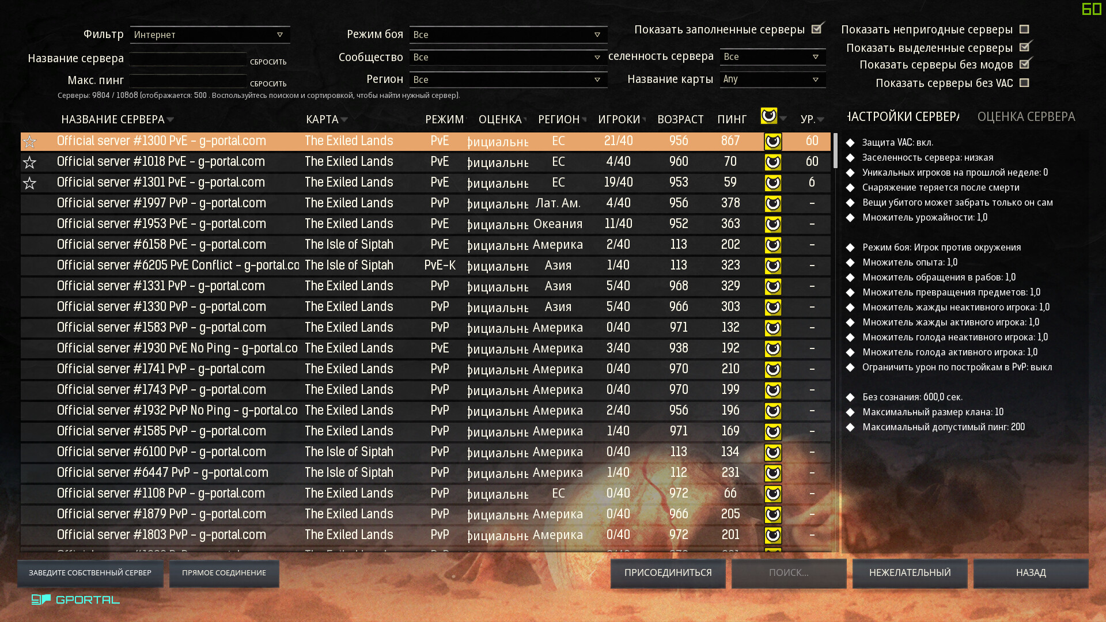Click the BattlEye icon on server #1583 row
This screenshot has width=1106, height=622.
point(773,328)
